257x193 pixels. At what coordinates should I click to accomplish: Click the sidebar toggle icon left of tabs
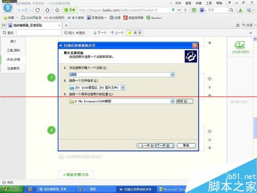coord(4,25)
